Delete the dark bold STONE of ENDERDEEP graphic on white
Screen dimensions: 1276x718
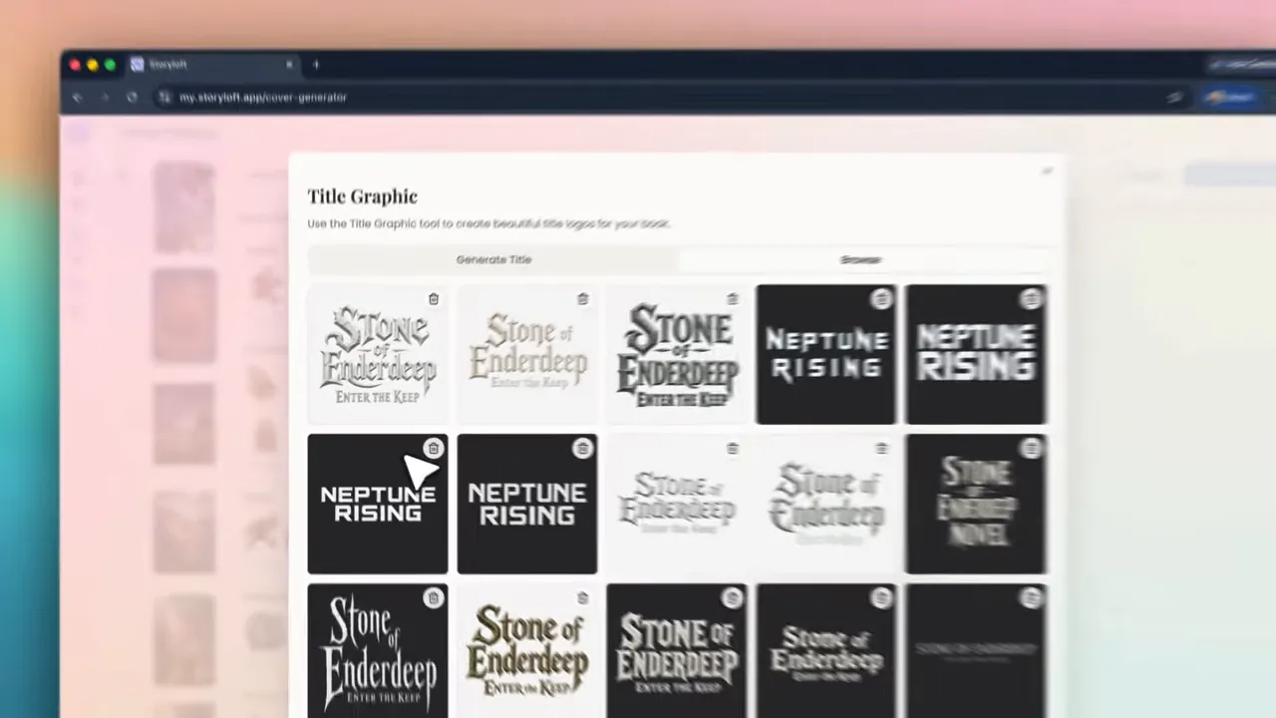(x=733, y=298)
